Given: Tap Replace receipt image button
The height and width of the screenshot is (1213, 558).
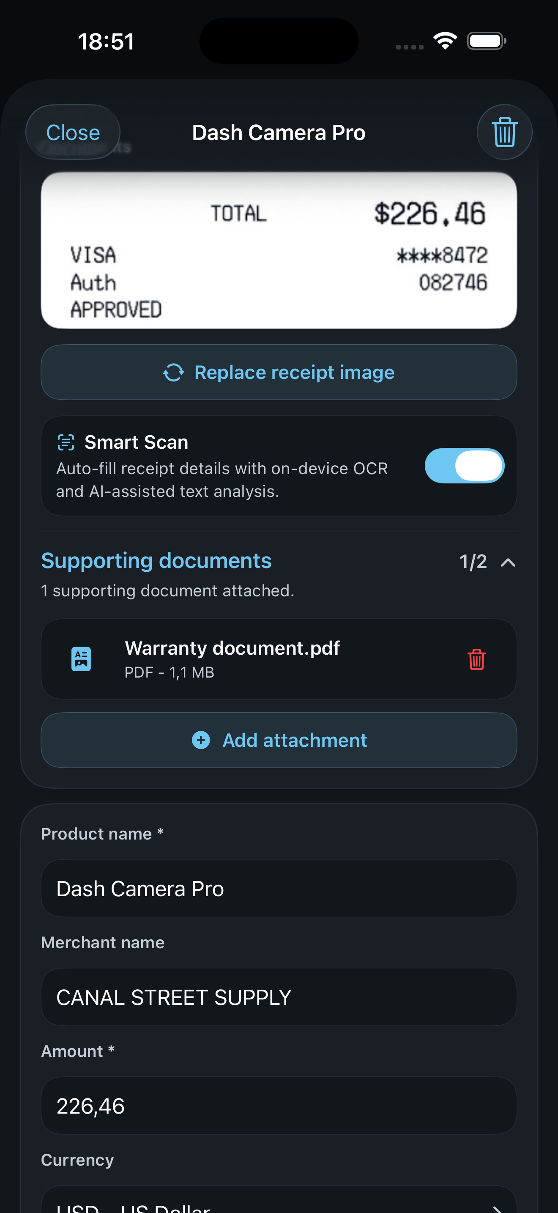Looking at the screenshot, I should (279, 372).
